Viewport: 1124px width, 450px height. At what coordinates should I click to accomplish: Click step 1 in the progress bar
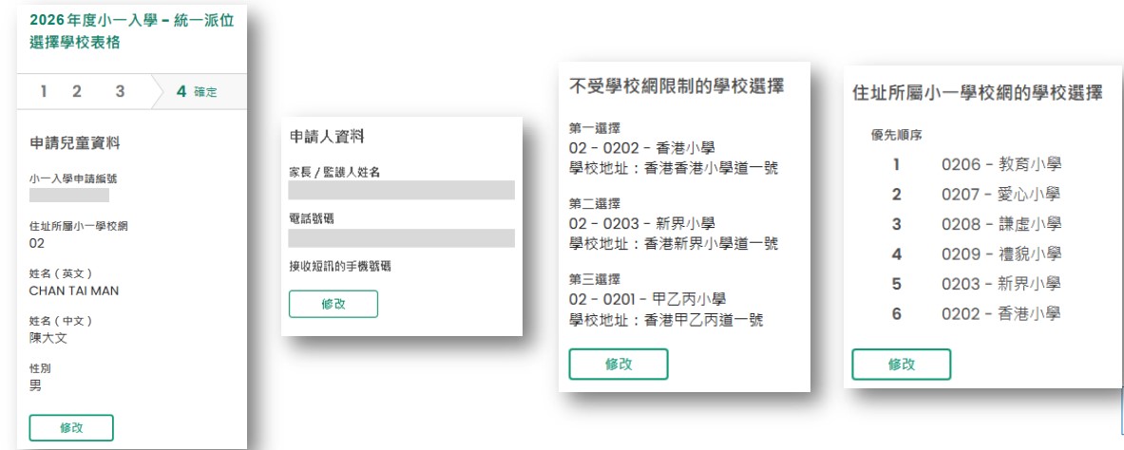pos(43,92)
